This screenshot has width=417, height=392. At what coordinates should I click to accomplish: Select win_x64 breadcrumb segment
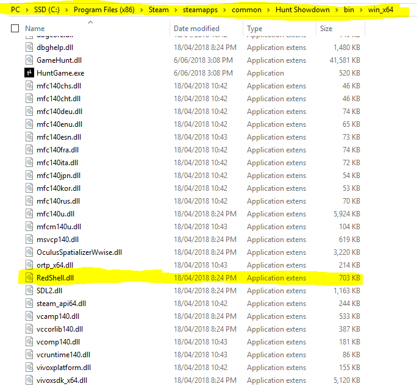coord(380,10)
